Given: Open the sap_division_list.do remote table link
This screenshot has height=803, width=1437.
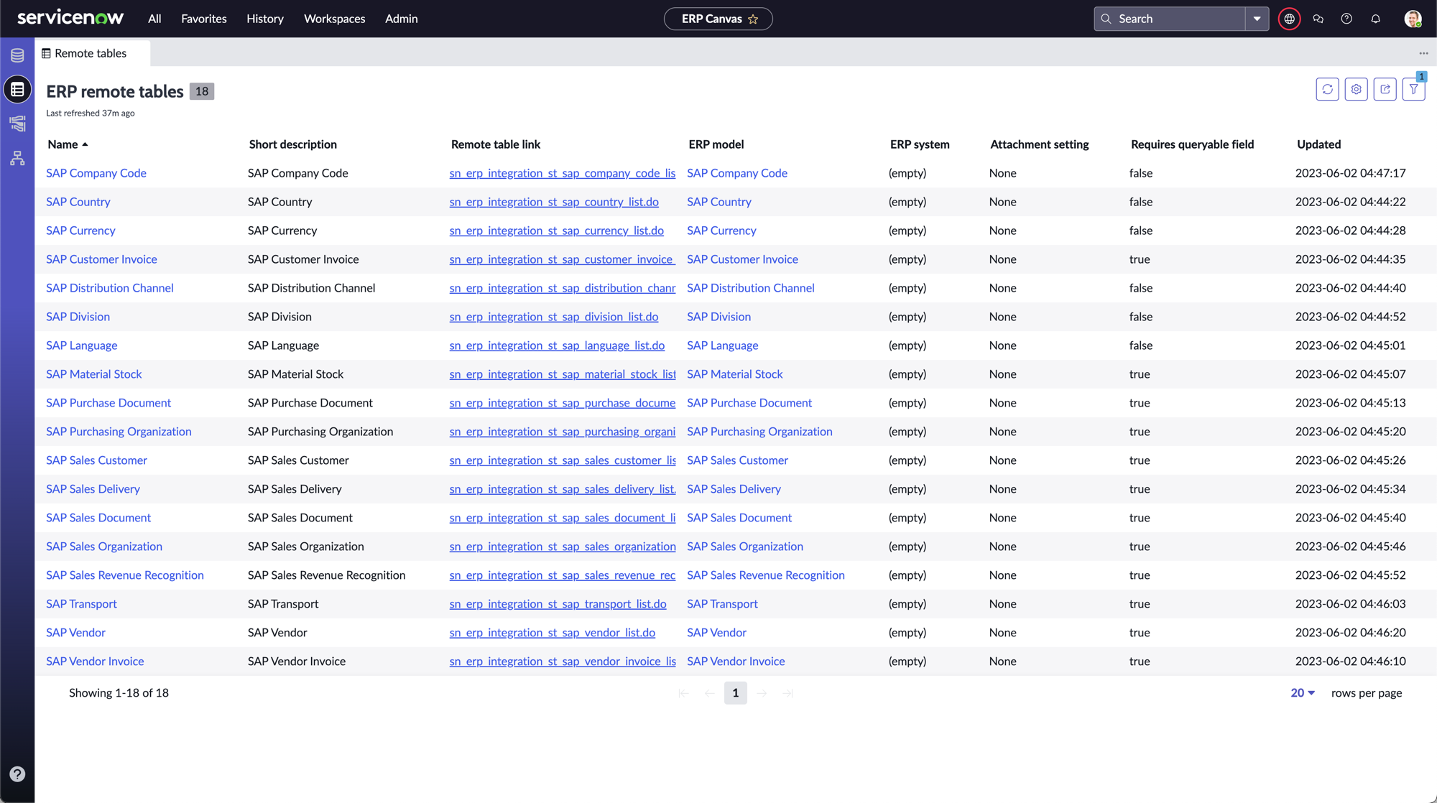Looking at the screenshot, I should click(553, 317).
